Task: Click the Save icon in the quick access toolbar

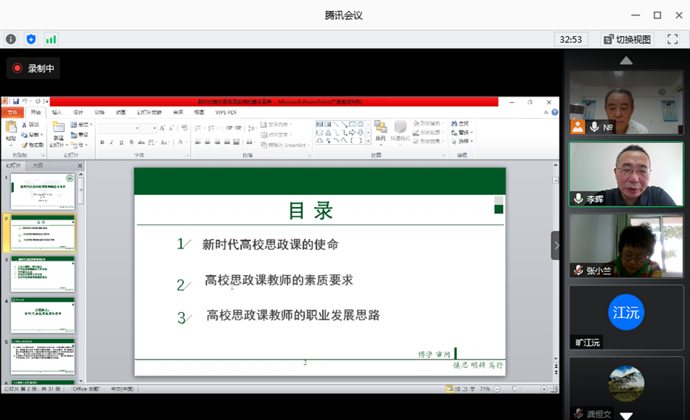Action: [15, 101]
